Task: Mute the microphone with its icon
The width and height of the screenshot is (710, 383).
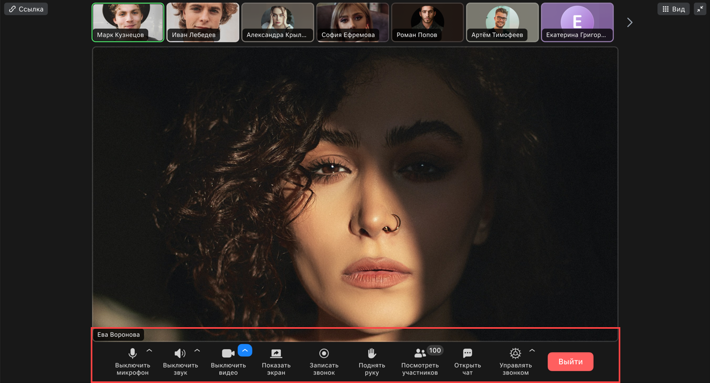Action: coord(133,353)
